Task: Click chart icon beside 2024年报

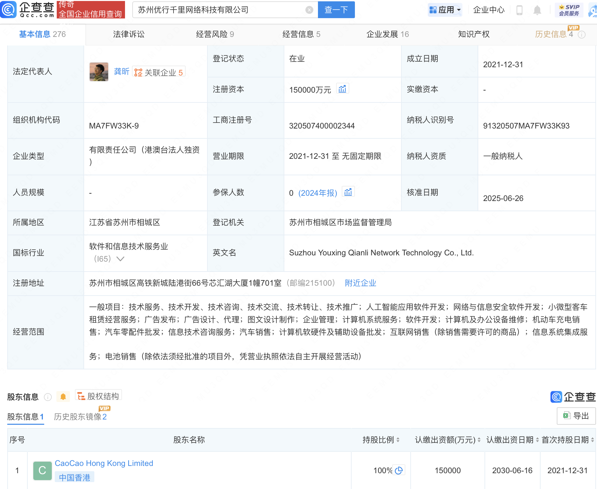Action: pos(348,192)
